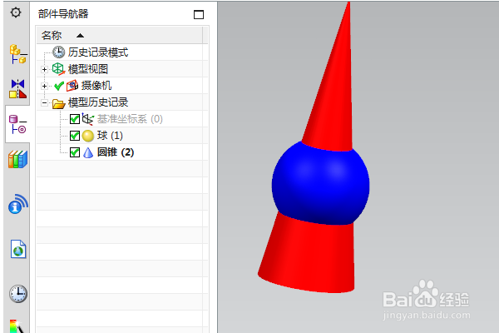
Task: Click the blue sphere in the viewport
Action: 320,184
